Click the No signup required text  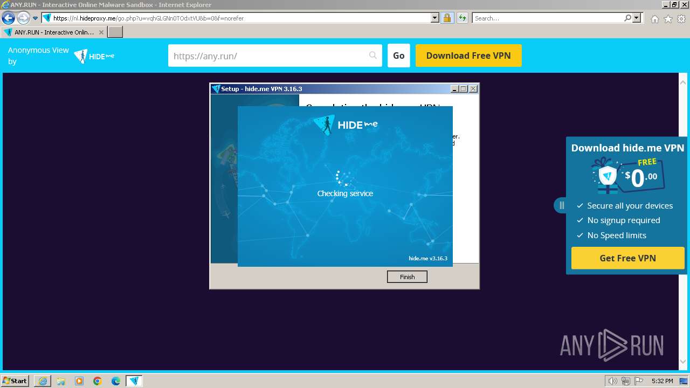point(624,220)
